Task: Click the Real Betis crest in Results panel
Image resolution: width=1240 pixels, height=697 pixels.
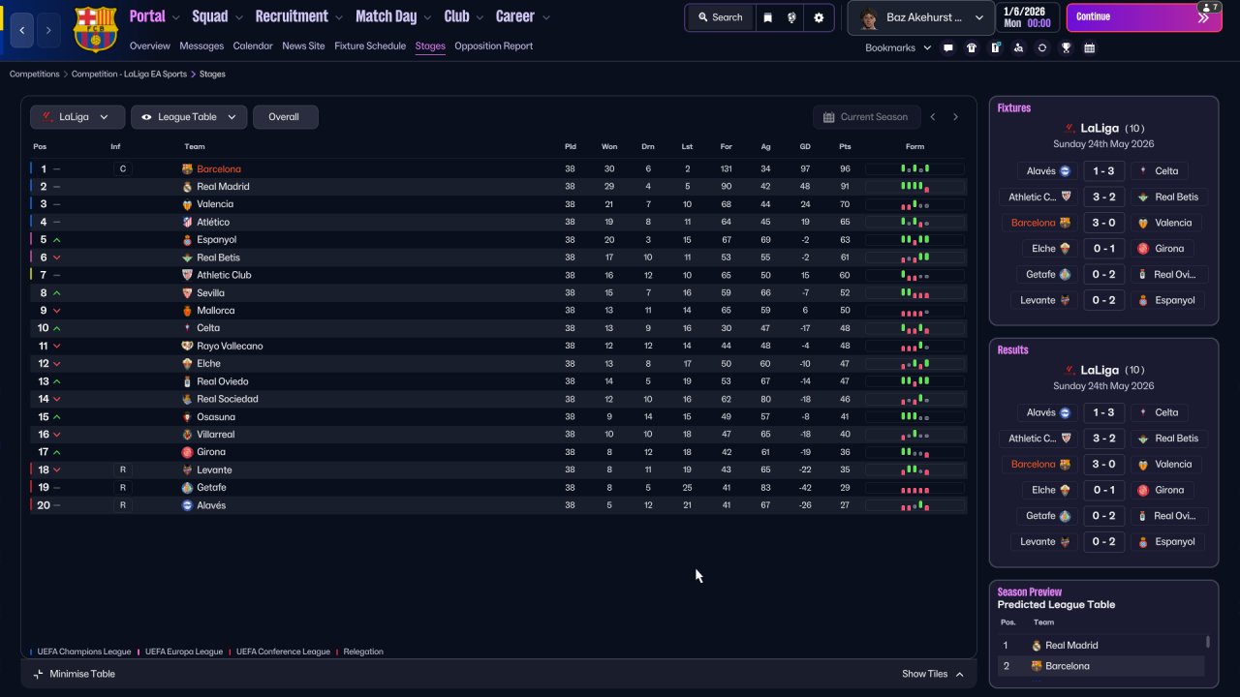Action: click(1143, 439)
